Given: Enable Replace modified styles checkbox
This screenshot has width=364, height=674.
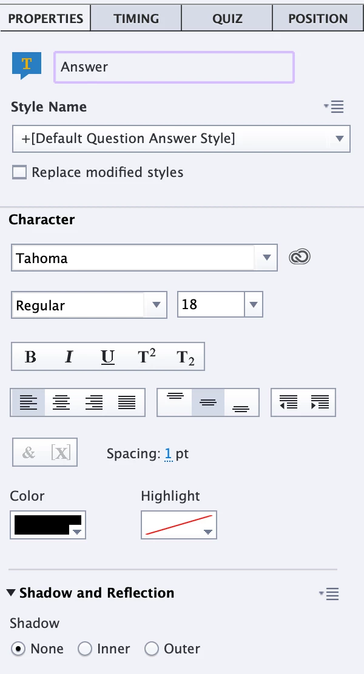Looking at the screenshot, I should click(20, 173).
